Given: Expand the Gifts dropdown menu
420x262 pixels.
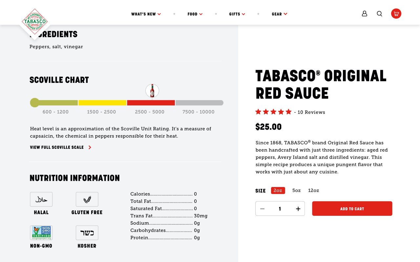Looking at the screenshot, I should (237, 14).
